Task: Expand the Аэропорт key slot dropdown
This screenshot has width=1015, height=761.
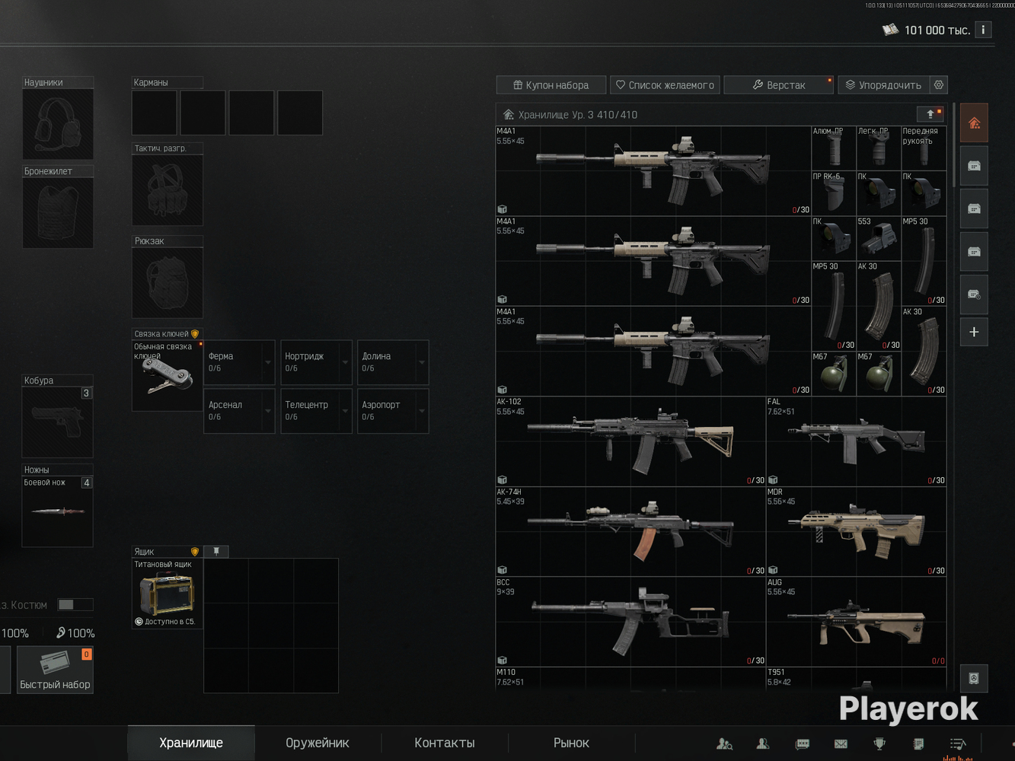Action: pyautogui.click(x=422, y=411)
